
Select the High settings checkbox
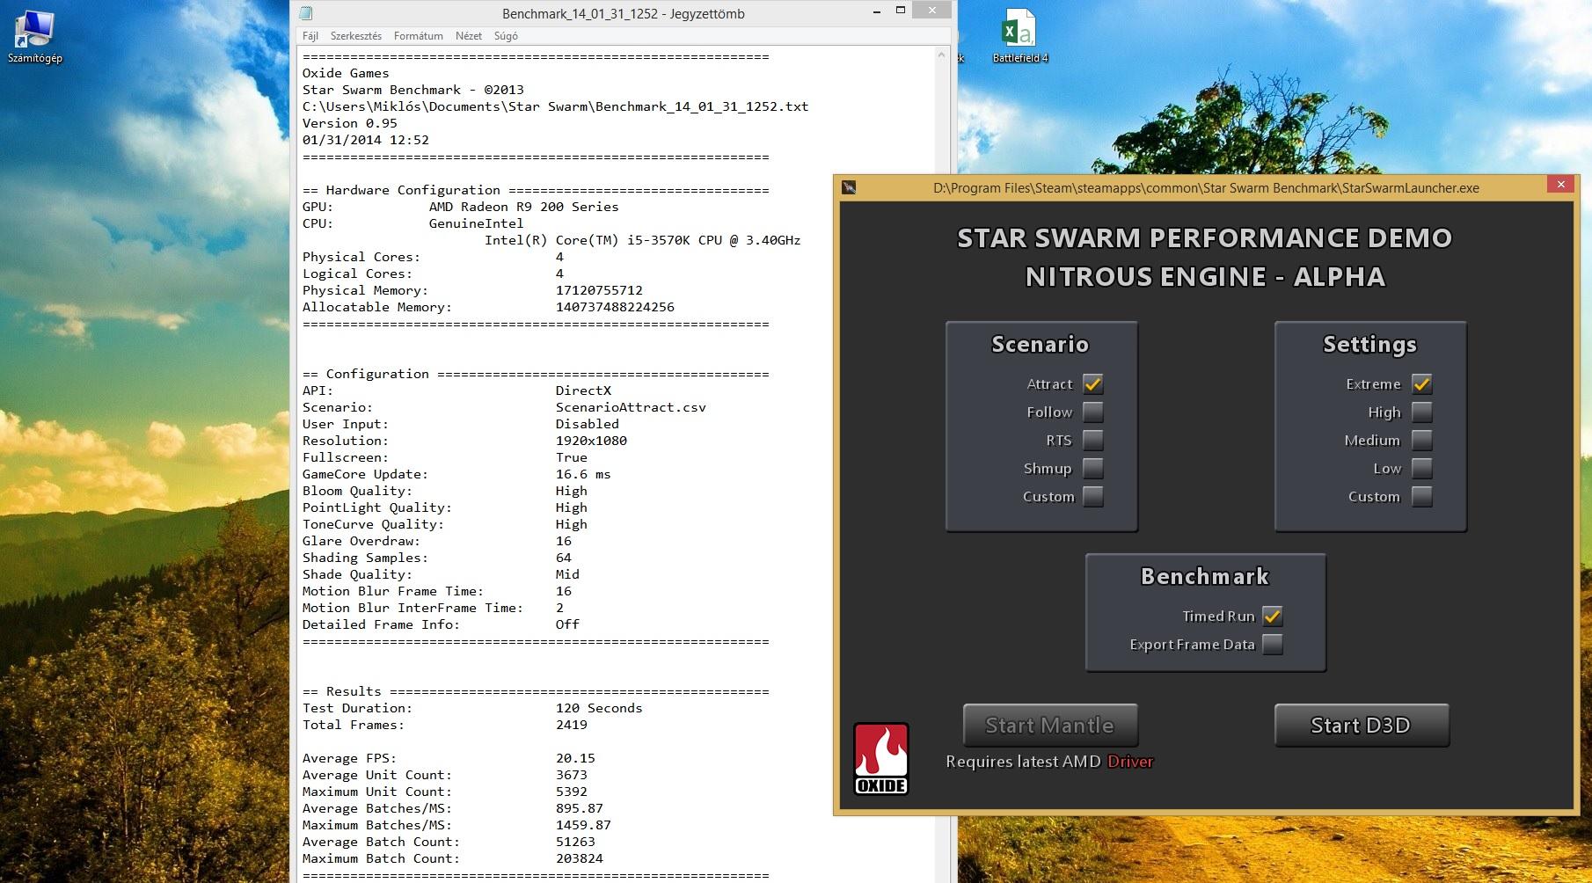(x=1421, y=412)
